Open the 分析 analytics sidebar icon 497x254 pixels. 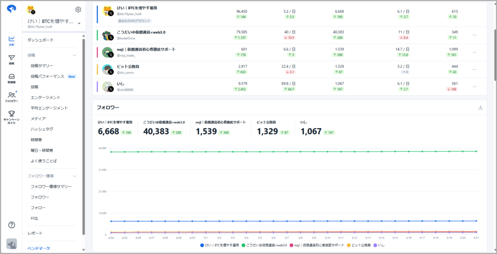tap(12, 41)
